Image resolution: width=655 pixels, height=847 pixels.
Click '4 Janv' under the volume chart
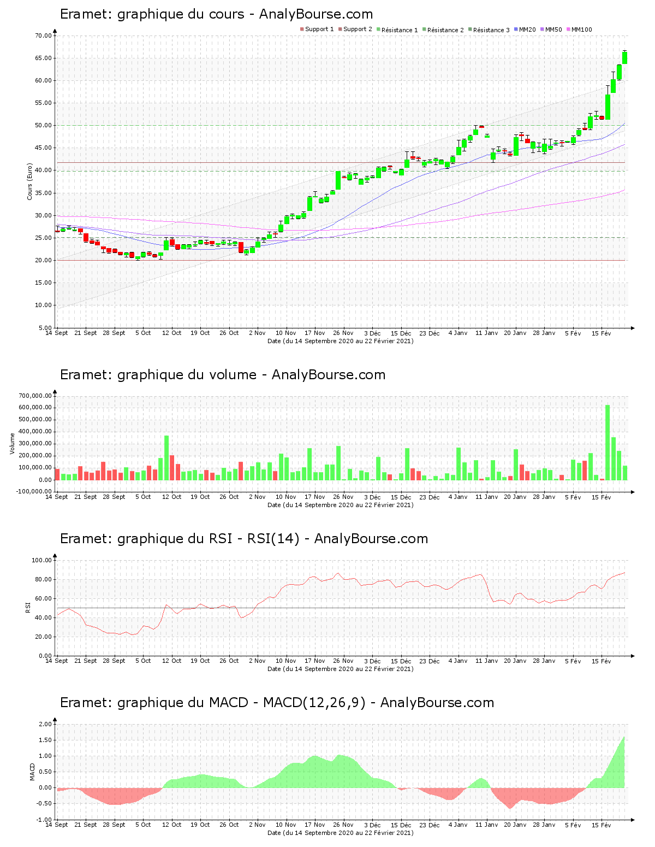[458, 497]
